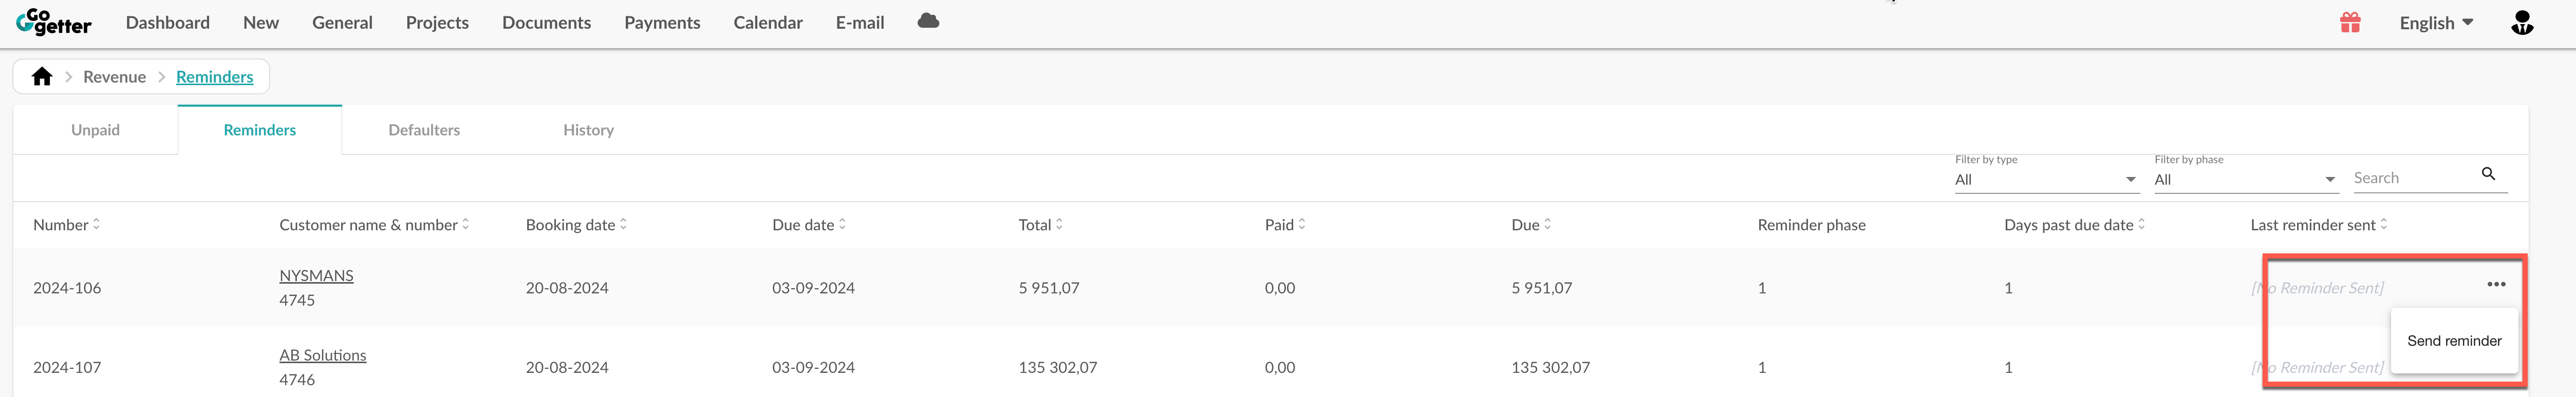Expand the Filter by type dropdown

pos(2046,180)
